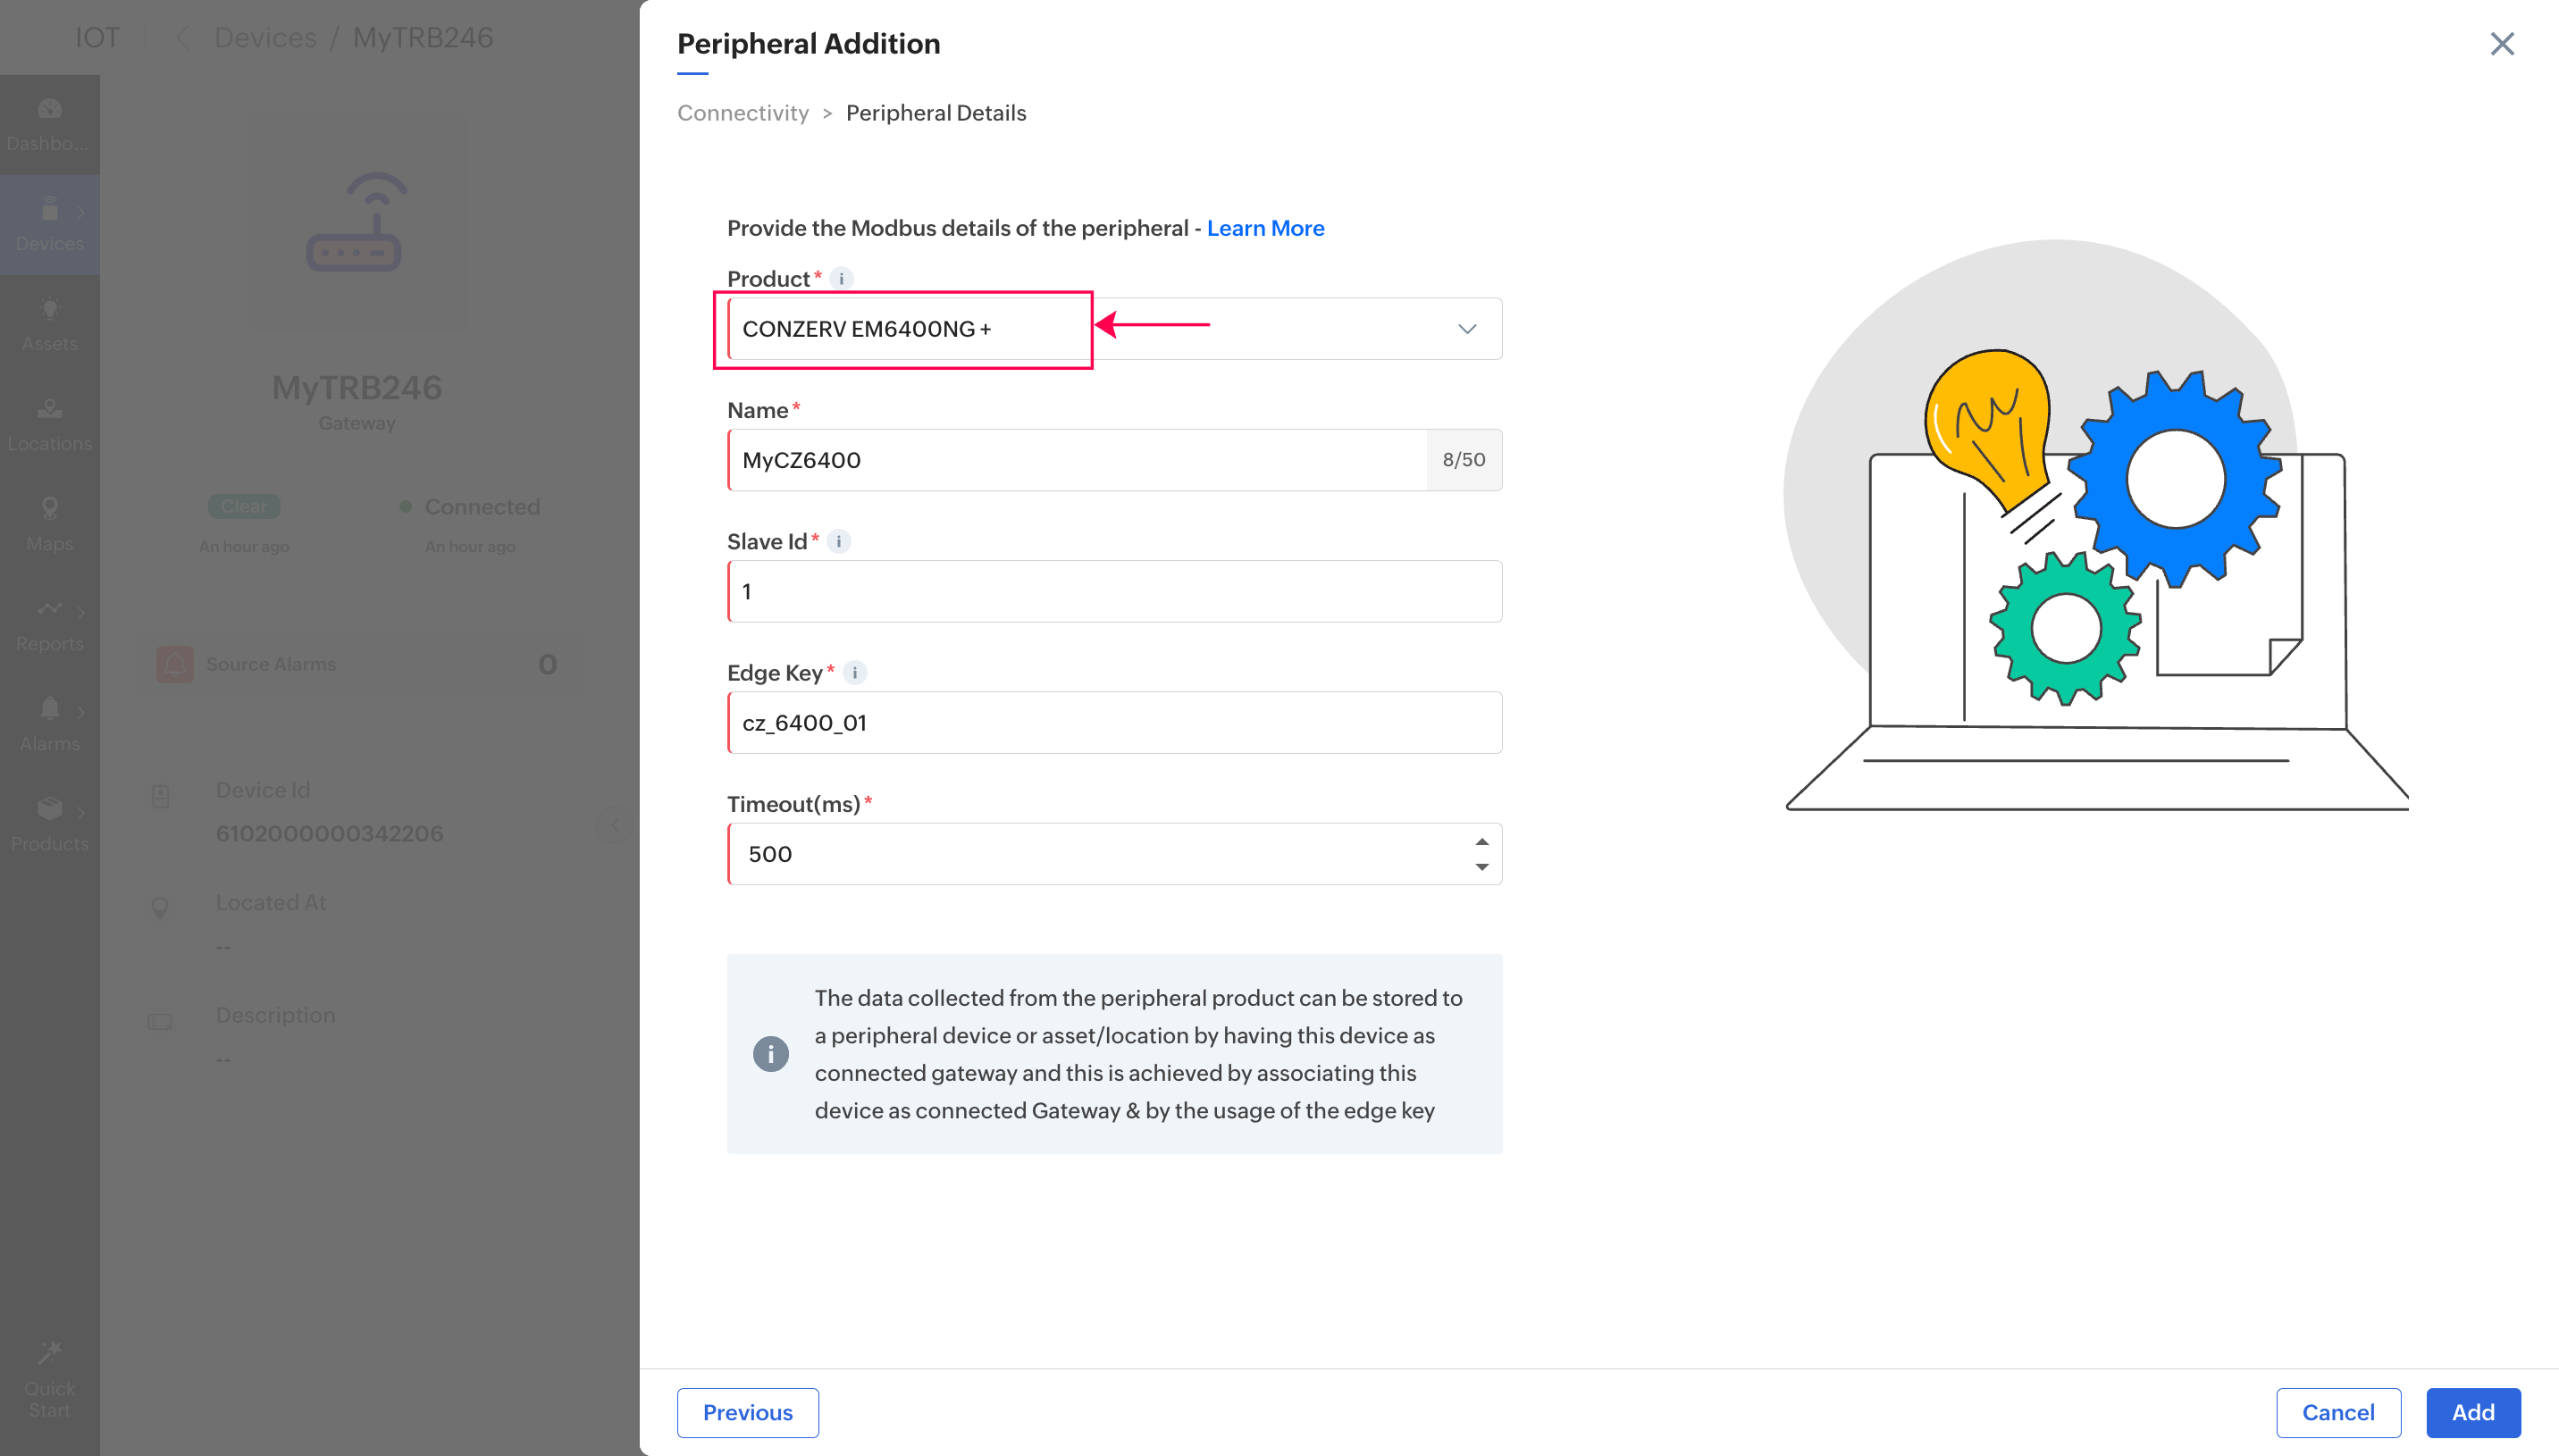Click the Product field info icon
The width and height of the screenshot is (2559, 1456).
(x=841, y=279)
